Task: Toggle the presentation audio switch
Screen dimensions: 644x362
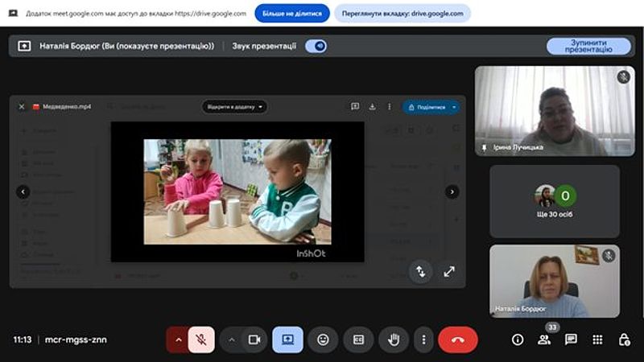Action: coord(316,46)
